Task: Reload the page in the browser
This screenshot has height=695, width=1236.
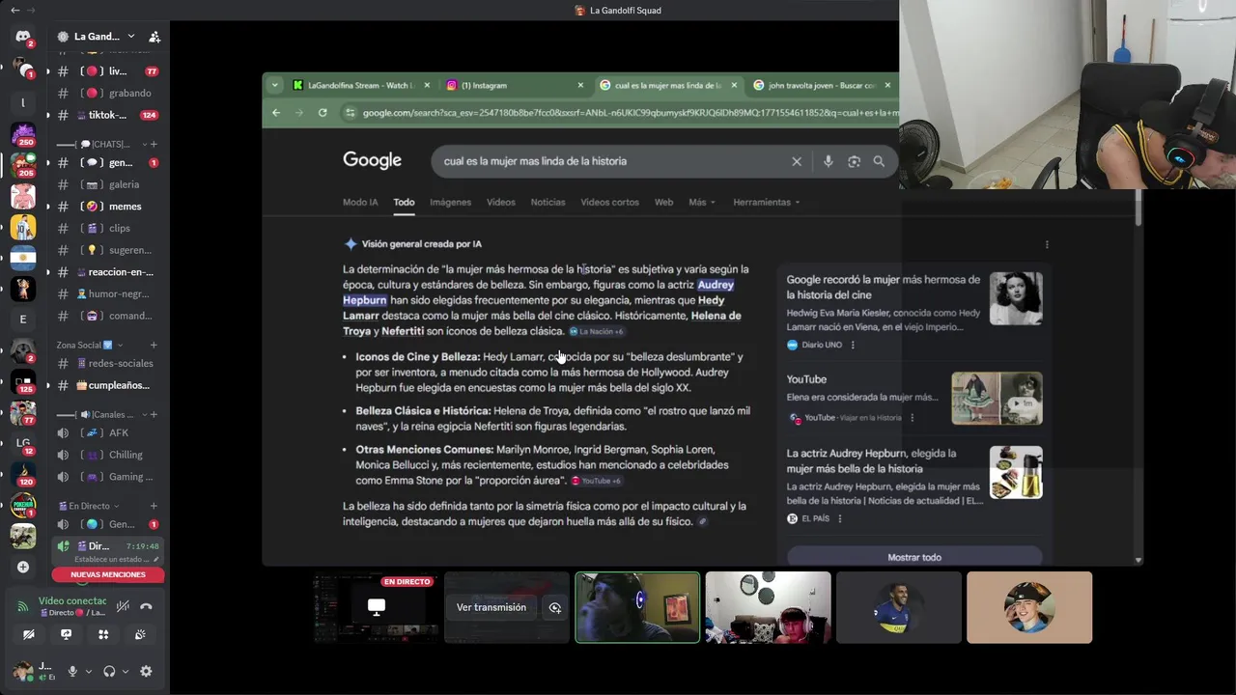Action: click(x=323, y=113)
